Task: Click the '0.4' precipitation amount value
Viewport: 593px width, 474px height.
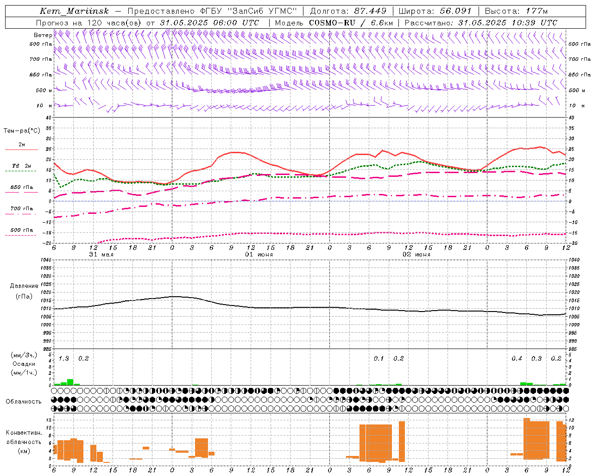Action: click(x=517, y=359)
